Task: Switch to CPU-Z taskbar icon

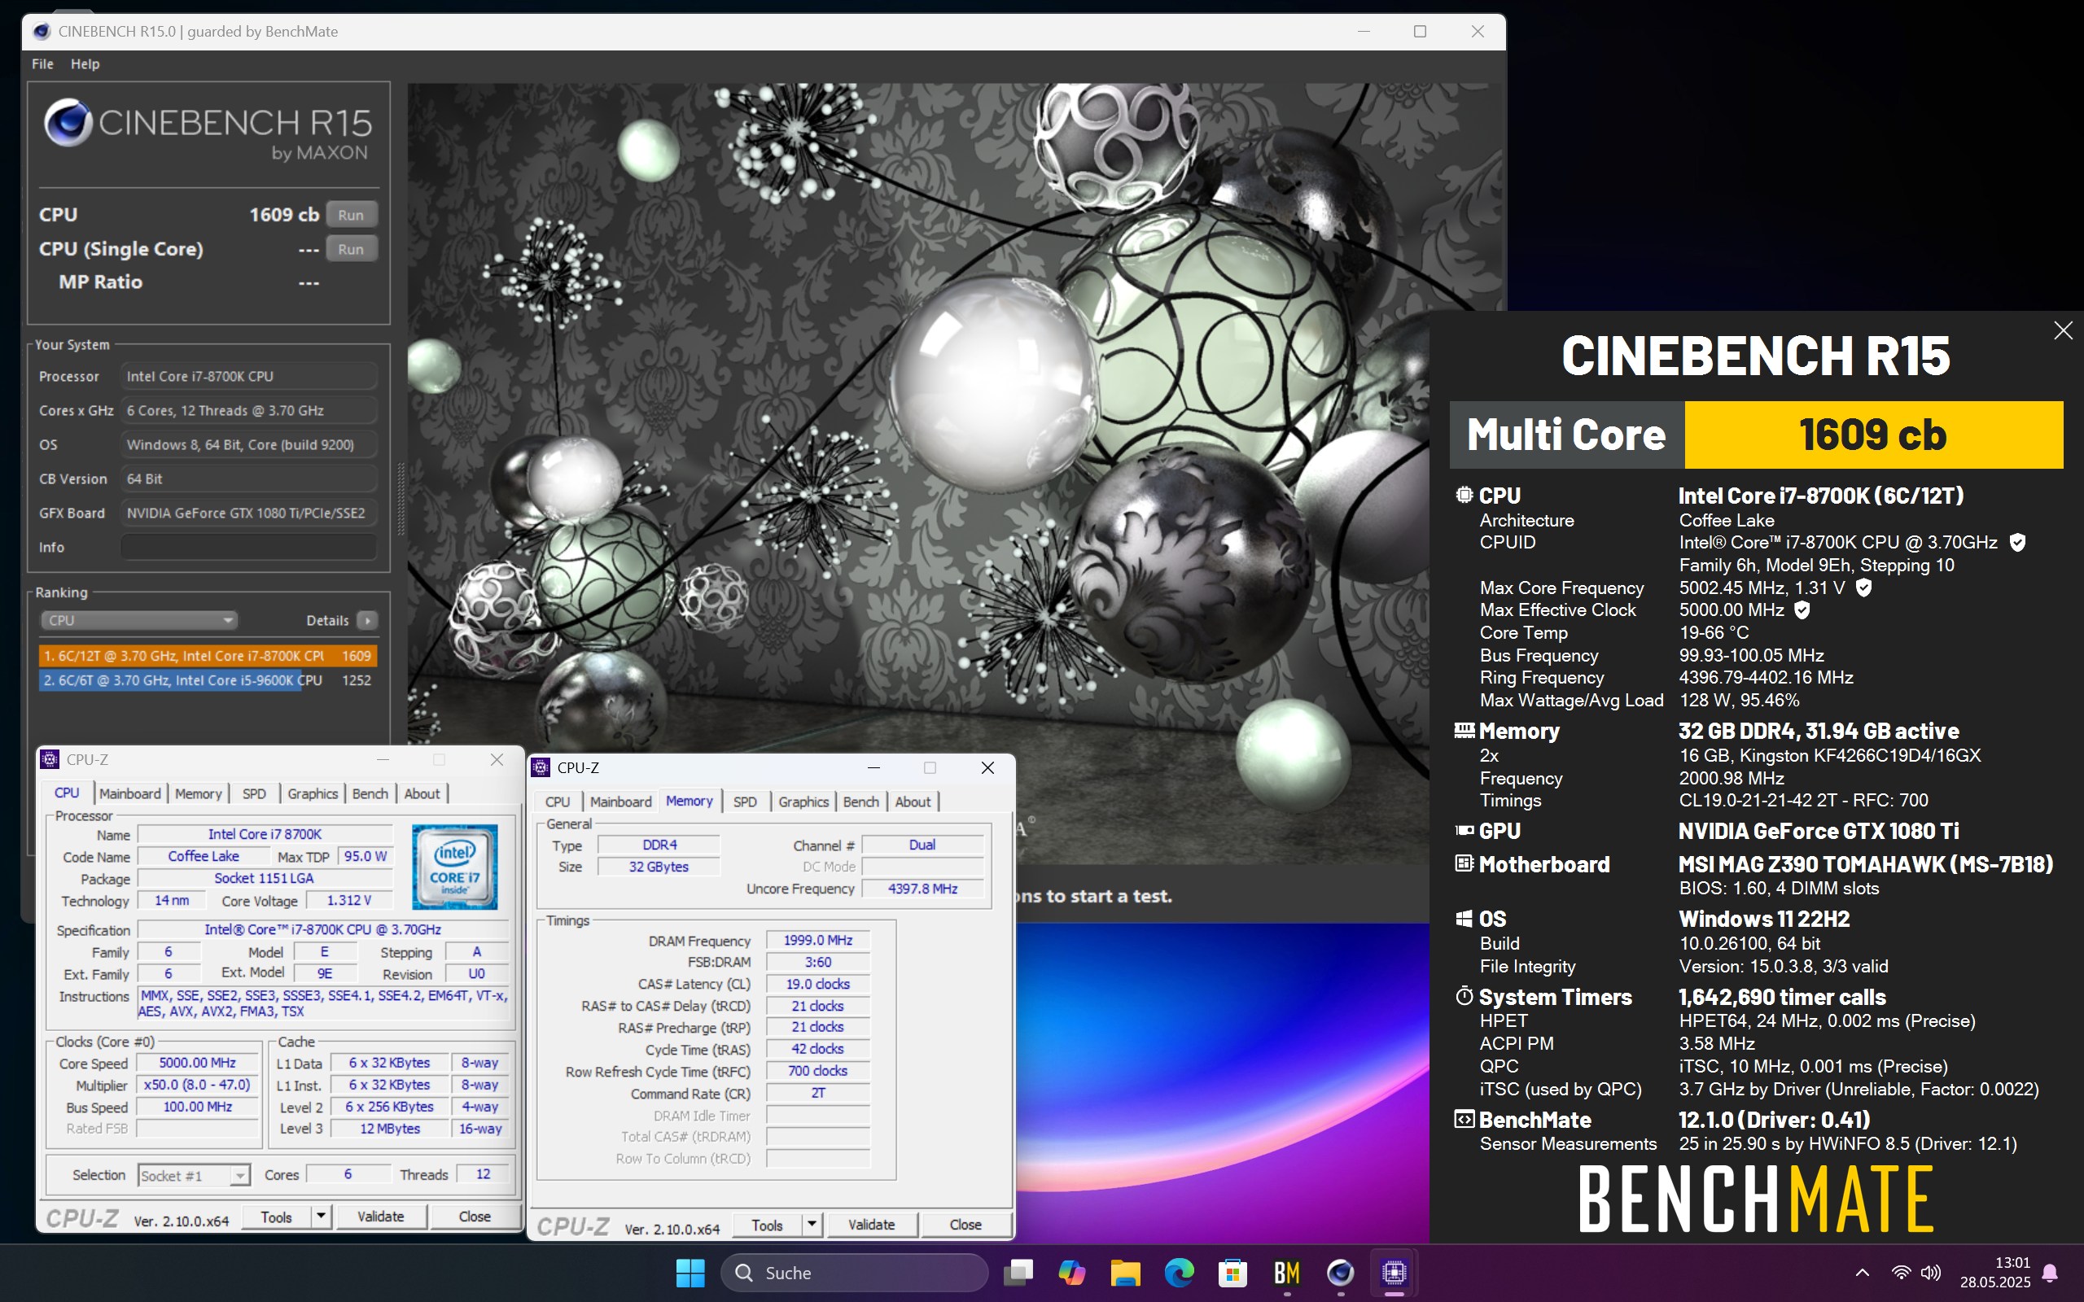Action: [1394, 1272]
